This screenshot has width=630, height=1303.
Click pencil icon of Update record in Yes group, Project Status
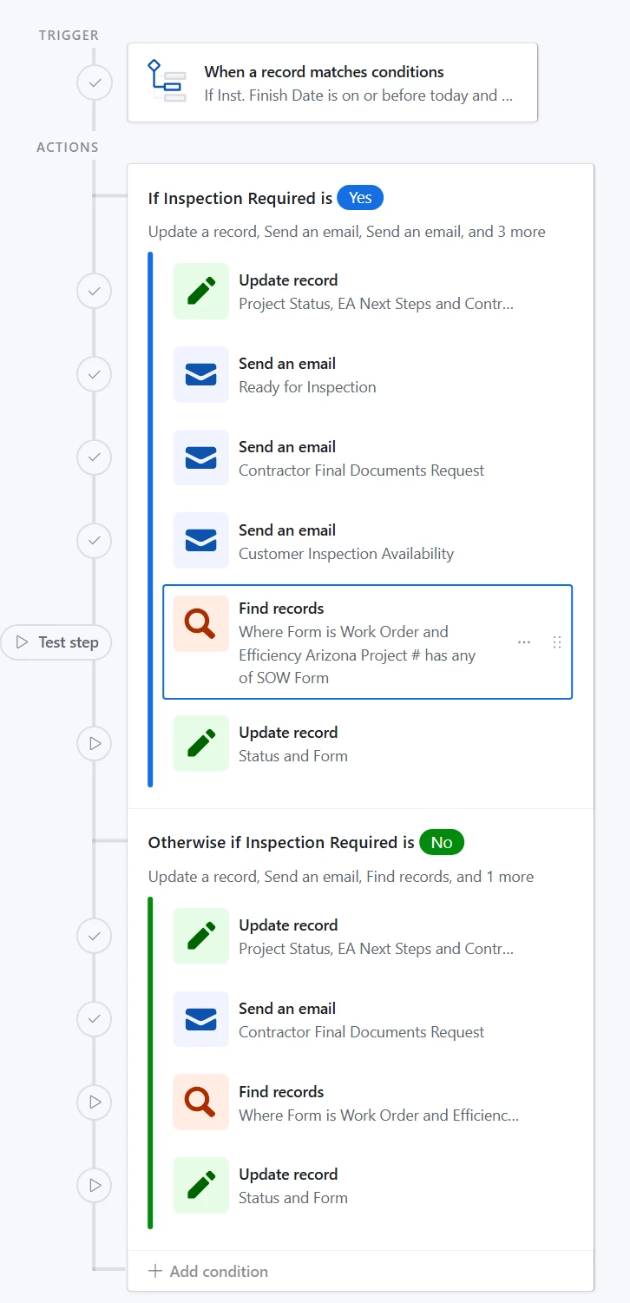[201, 292]
